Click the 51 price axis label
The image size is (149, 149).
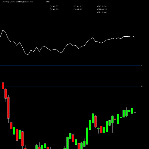click(142, 65)
